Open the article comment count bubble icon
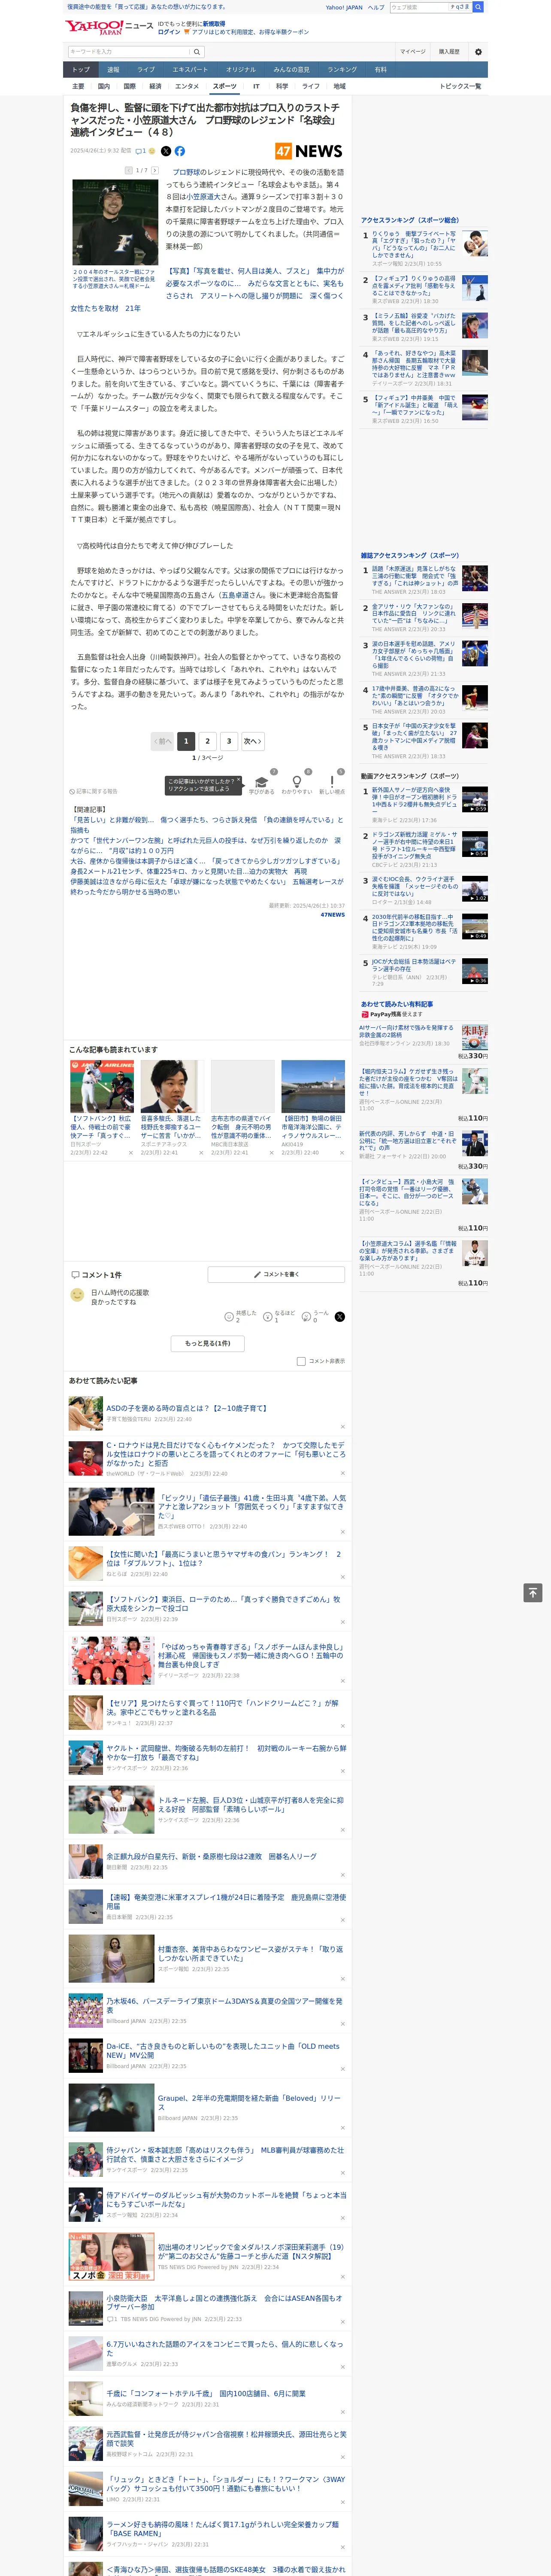551x2576 pixels. click(x=141, y=151)
